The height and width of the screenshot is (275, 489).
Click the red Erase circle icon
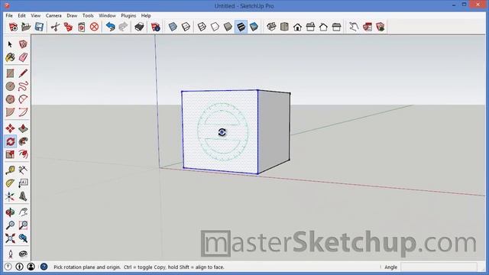pyautogui.click(x=94, y=27)
